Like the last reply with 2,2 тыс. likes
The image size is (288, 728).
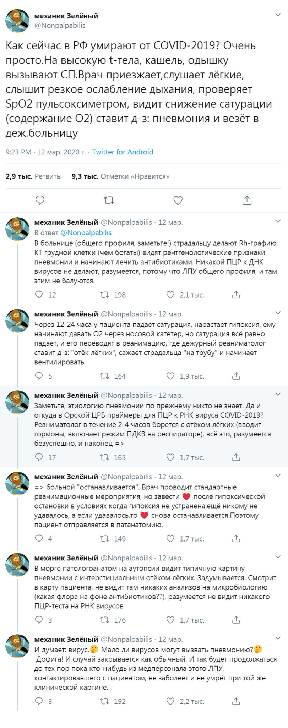pyautogui.click(x=170, y=701)
